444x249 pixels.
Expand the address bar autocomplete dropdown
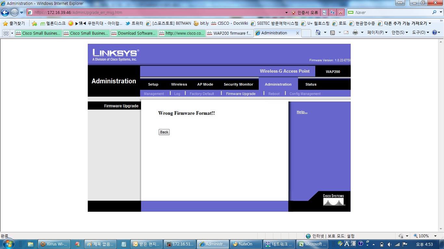click(x=286, y=13)
